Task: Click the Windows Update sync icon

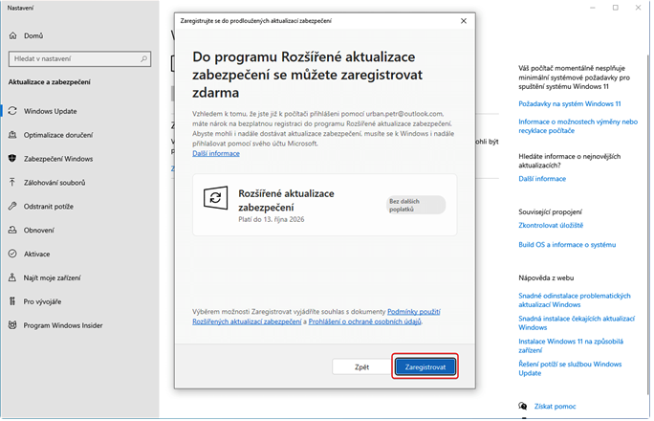Action: pos(12,110)
